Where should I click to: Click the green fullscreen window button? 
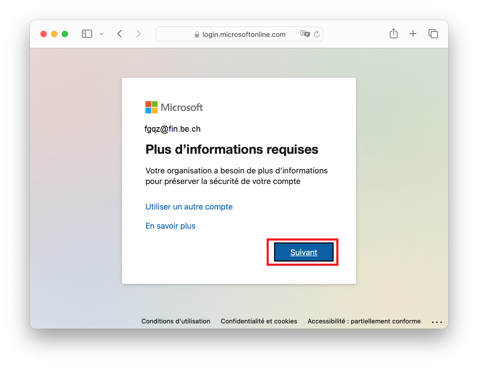65,34
